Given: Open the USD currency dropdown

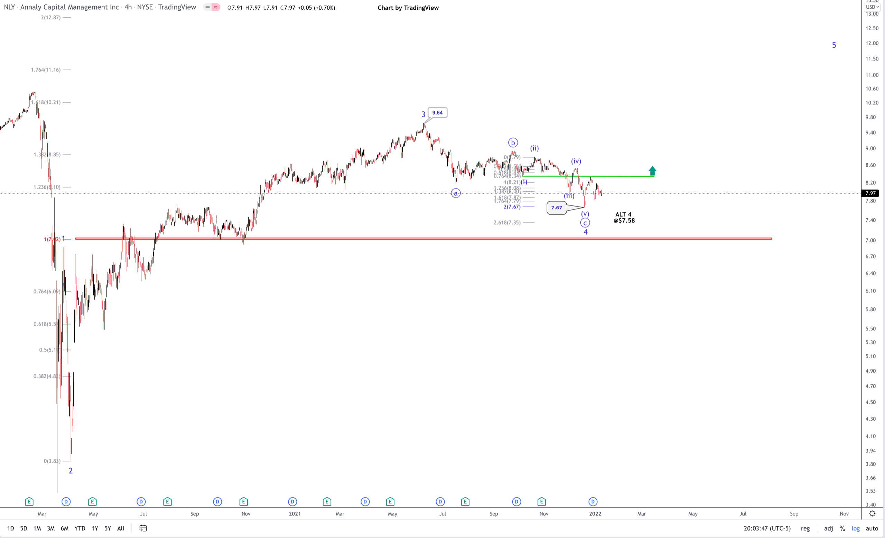Looking at the screenshot, I should [x=873, y=7].
